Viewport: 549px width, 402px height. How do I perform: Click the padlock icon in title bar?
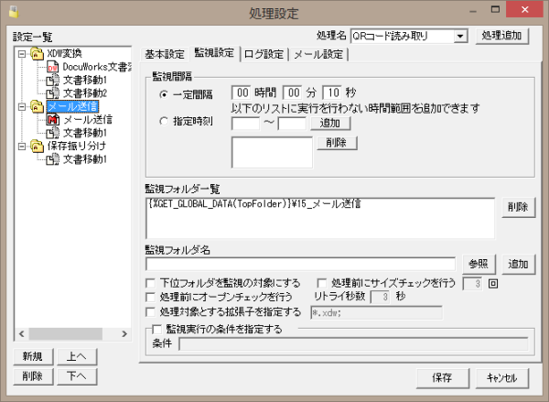point(14,12)
